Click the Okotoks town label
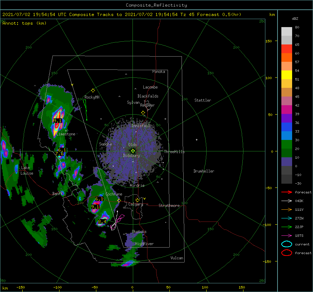The image size is (313, 292). [x=139, y=232]
